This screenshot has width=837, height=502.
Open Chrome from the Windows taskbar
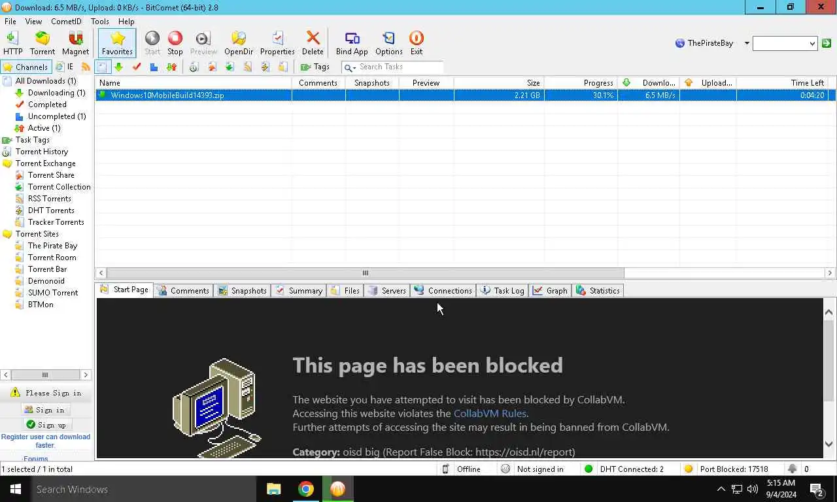pos(305,489)
